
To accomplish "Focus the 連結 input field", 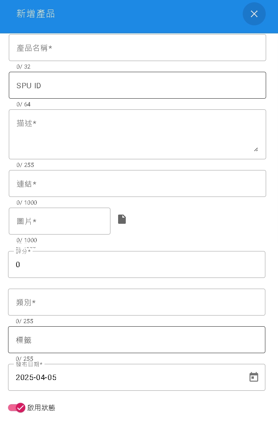I will (137, 184).
